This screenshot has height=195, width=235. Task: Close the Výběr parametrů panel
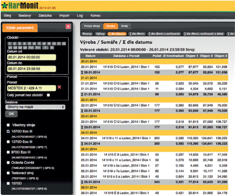[68, 27]
